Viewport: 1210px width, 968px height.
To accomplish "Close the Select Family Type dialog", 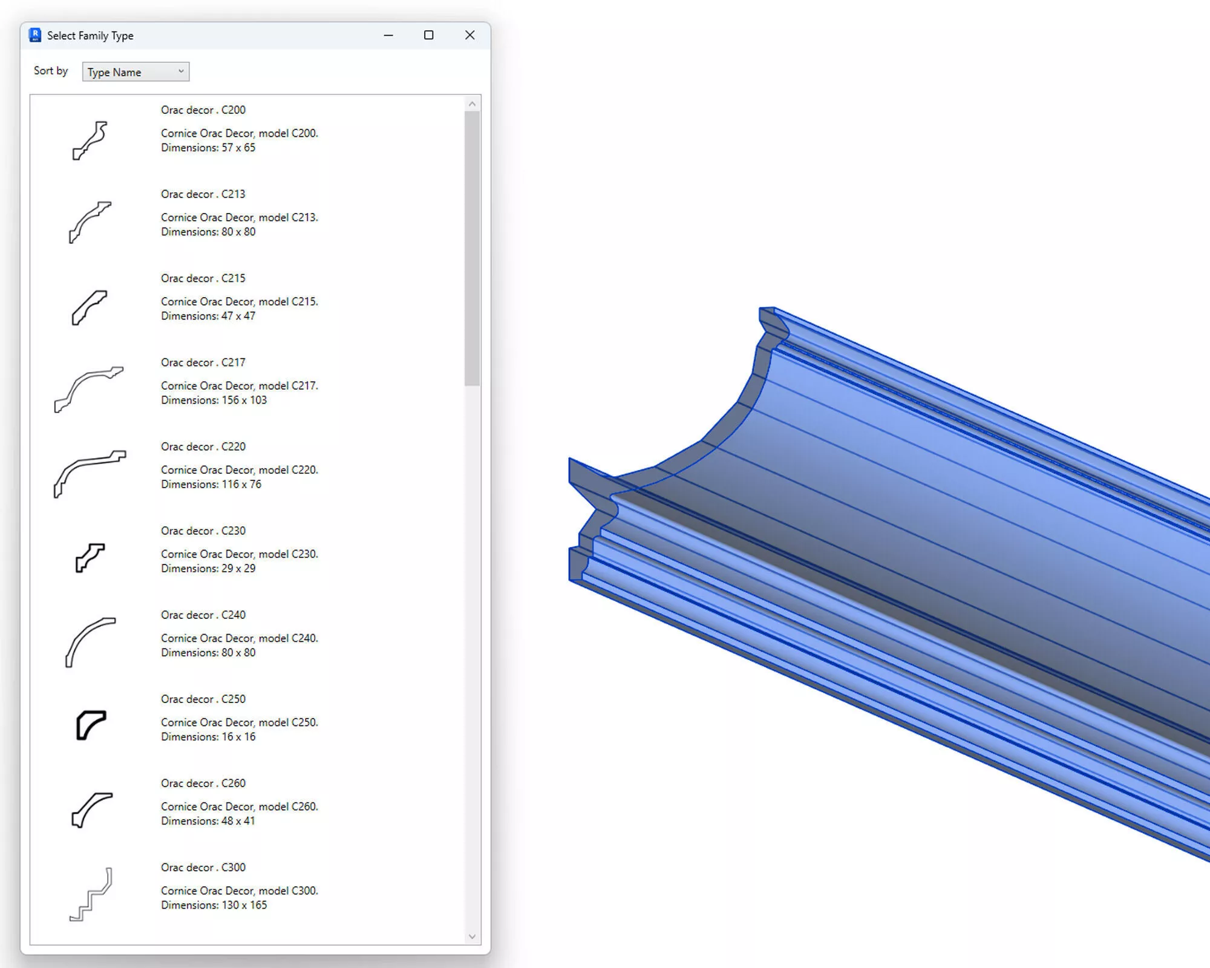I will tap(469, 35).
